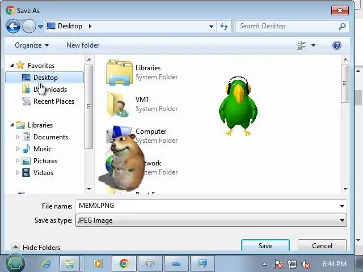Open the Organize menu
The image size is (363, 272).
click(x=32, y=45)
